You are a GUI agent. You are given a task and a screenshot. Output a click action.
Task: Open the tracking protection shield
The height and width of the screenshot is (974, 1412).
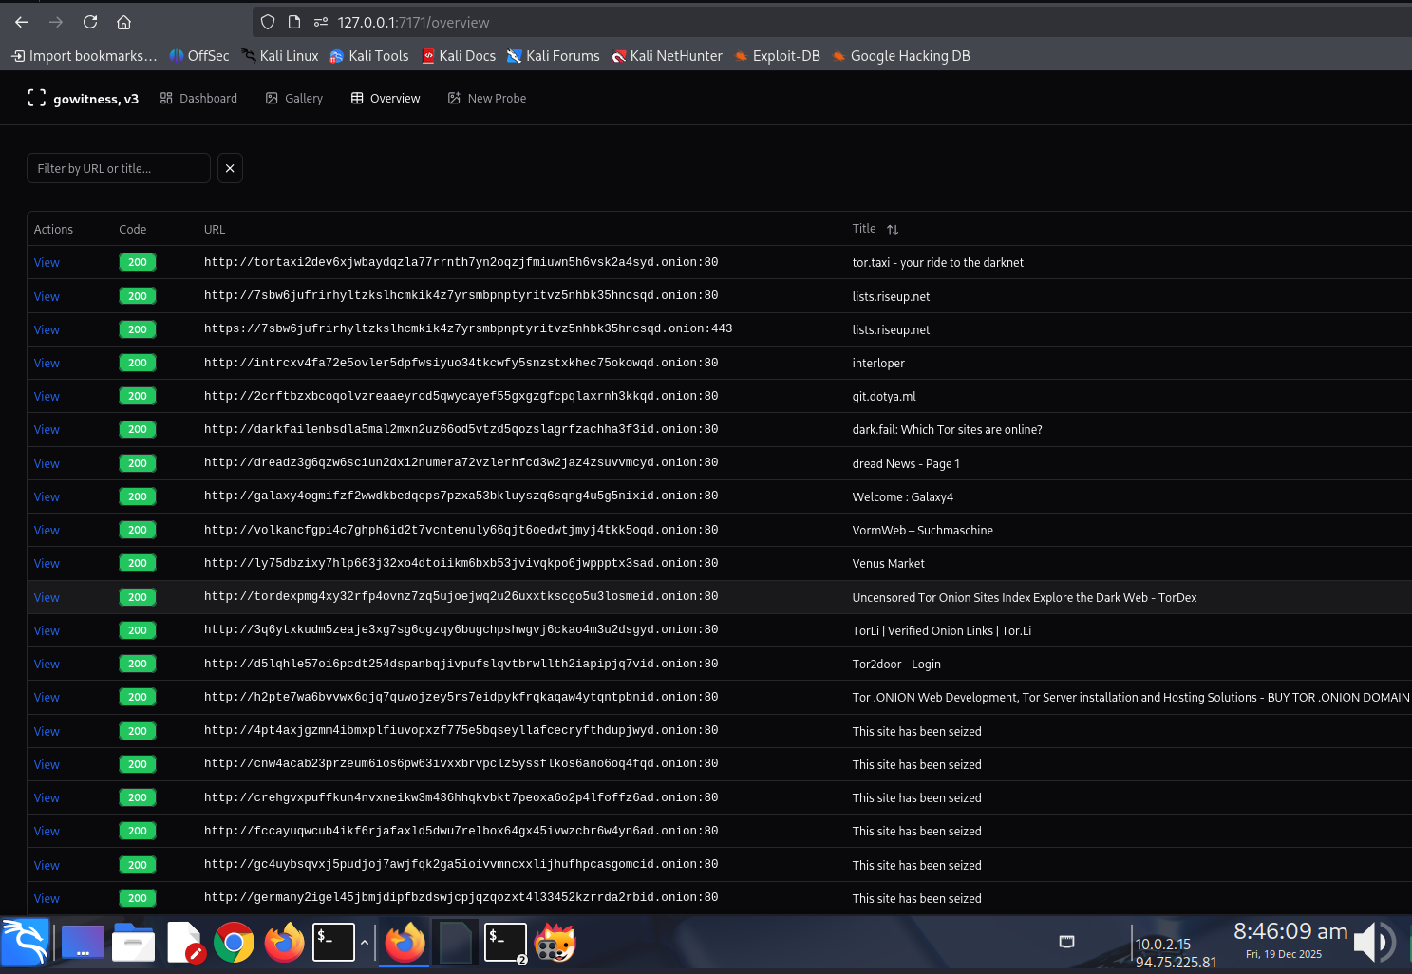pos(268,22)
